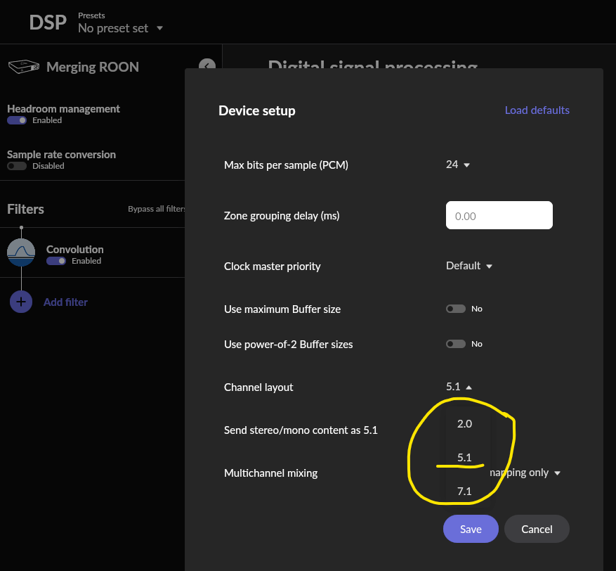Viewport: 616px width, 571px height.
Task: Click the Device setup title
Action: coord(257,110)
